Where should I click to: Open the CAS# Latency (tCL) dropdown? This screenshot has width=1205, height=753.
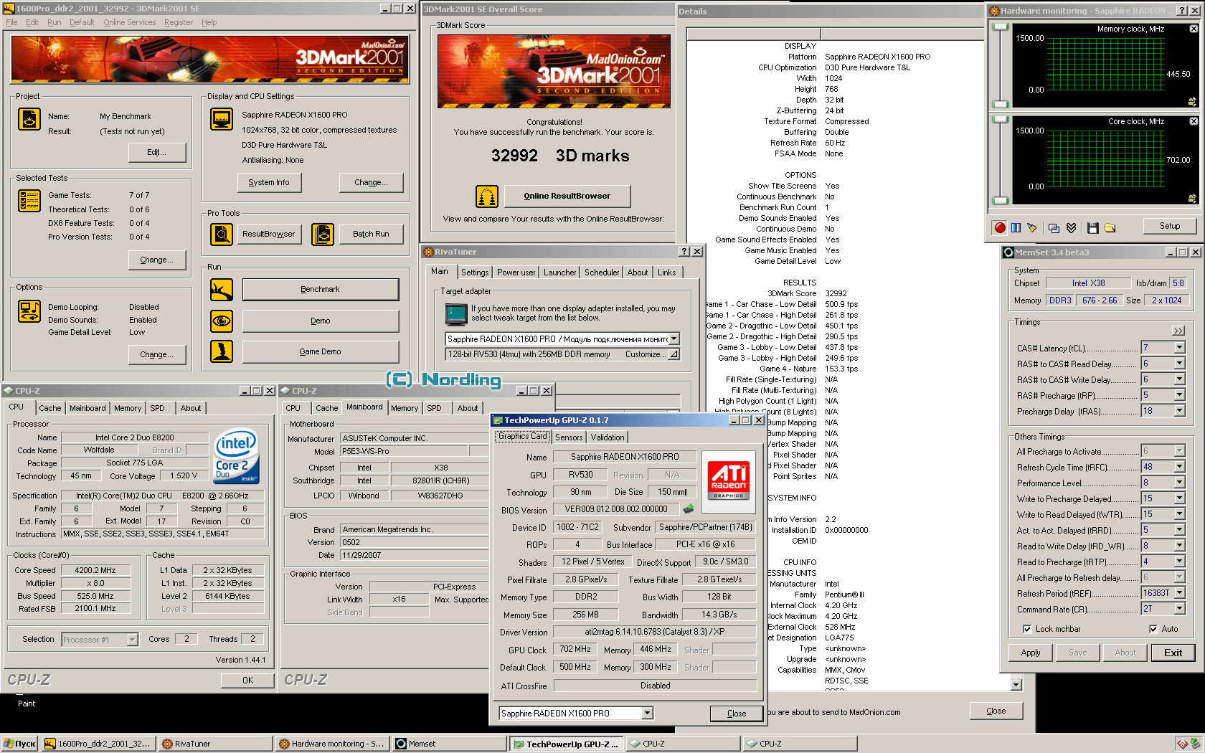(1179, 348)
